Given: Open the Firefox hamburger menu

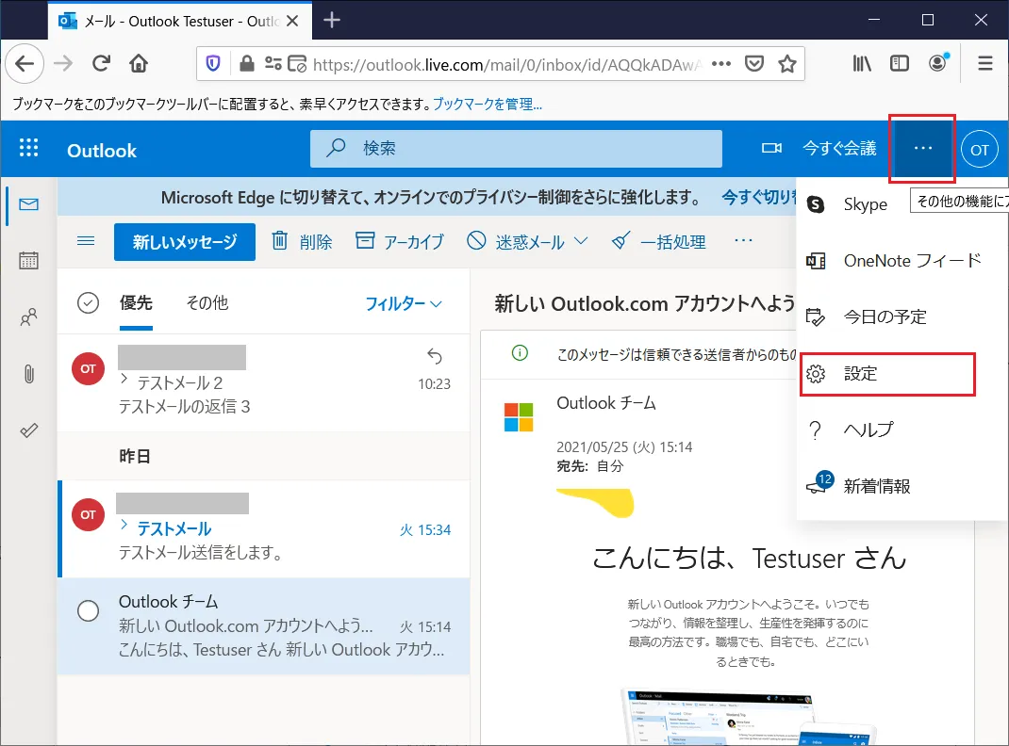Looking at the screenshot, I should tap(984, 63).
